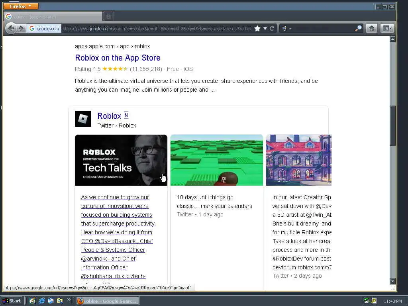Open the mansion building tweet image

(299, 160)
